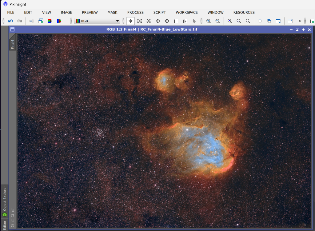The image size is (315, 231).
Task: Select the Readout mode crosshair tool
Action: tap(130, 21)
